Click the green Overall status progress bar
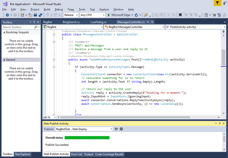 click(87, 138)
